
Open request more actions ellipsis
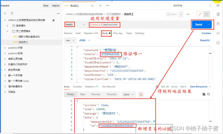pos(188,14)
